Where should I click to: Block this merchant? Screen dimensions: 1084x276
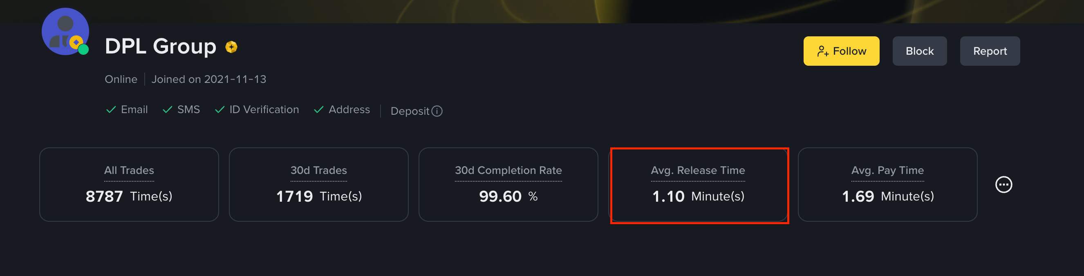(919, 51)
